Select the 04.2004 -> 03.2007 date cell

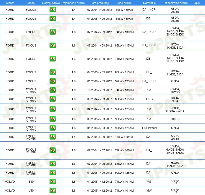point(100,109)
